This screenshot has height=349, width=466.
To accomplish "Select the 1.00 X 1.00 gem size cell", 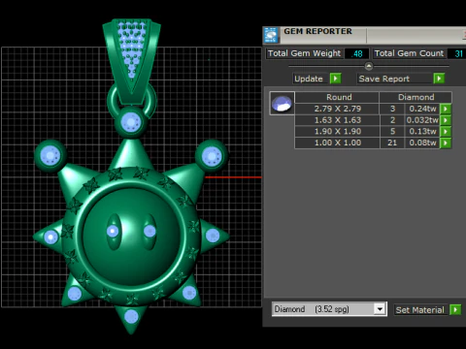I will pyautogui.click(x=338, y=143).
